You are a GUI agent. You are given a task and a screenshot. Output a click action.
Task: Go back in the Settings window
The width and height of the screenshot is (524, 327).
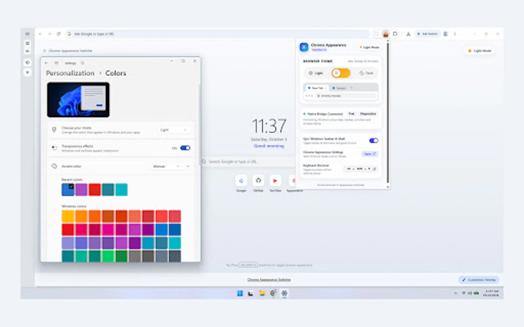point(47,63)
